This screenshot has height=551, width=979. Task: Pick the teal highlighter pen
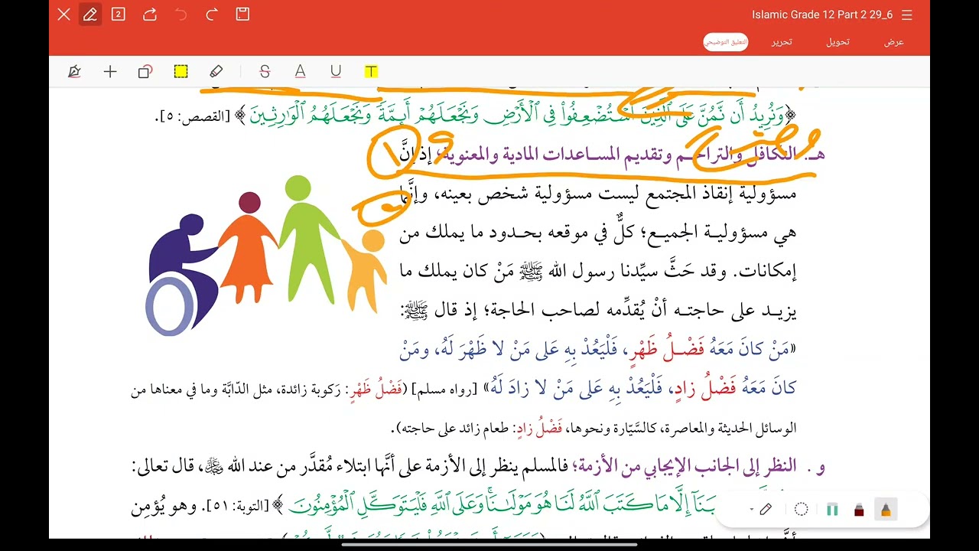point(832,510)
